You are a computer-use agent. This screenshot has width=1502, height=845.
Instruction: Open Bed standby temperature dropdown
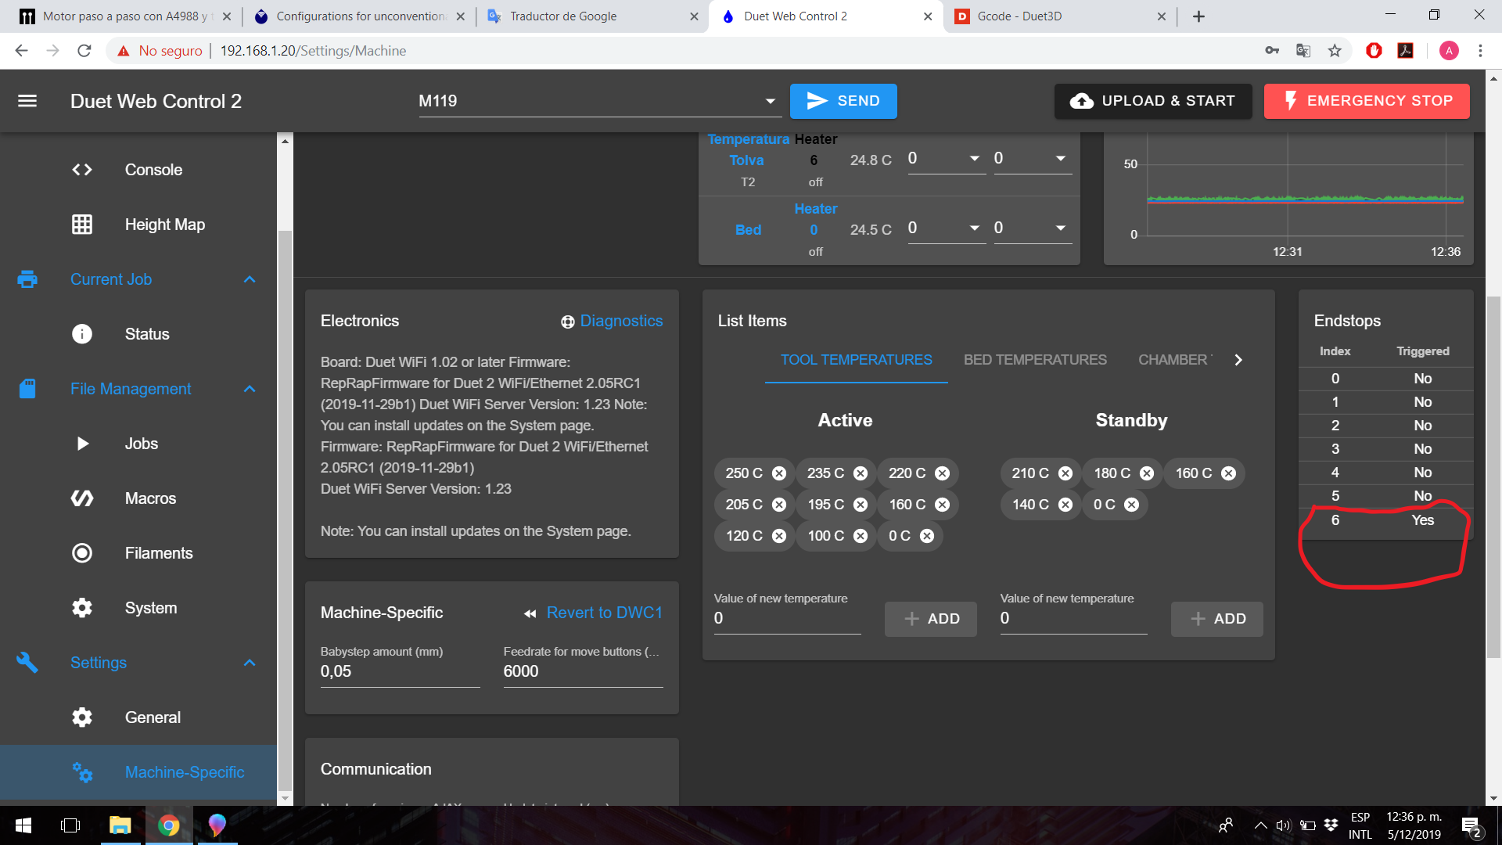coord(1061,228)
